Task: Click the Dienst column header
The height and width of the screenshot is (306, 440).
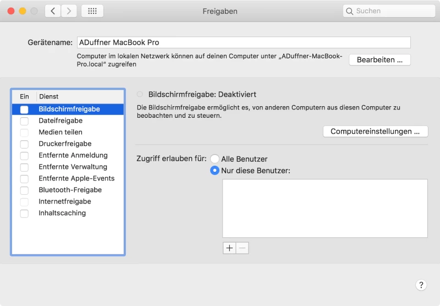Action: click(x=80, y=96)
